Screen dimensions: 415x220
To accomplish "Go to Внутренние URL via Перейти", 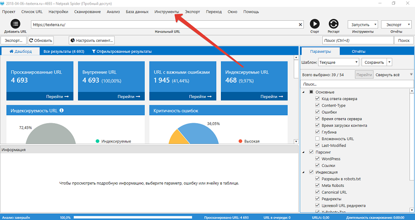I will tap(129, 97).
